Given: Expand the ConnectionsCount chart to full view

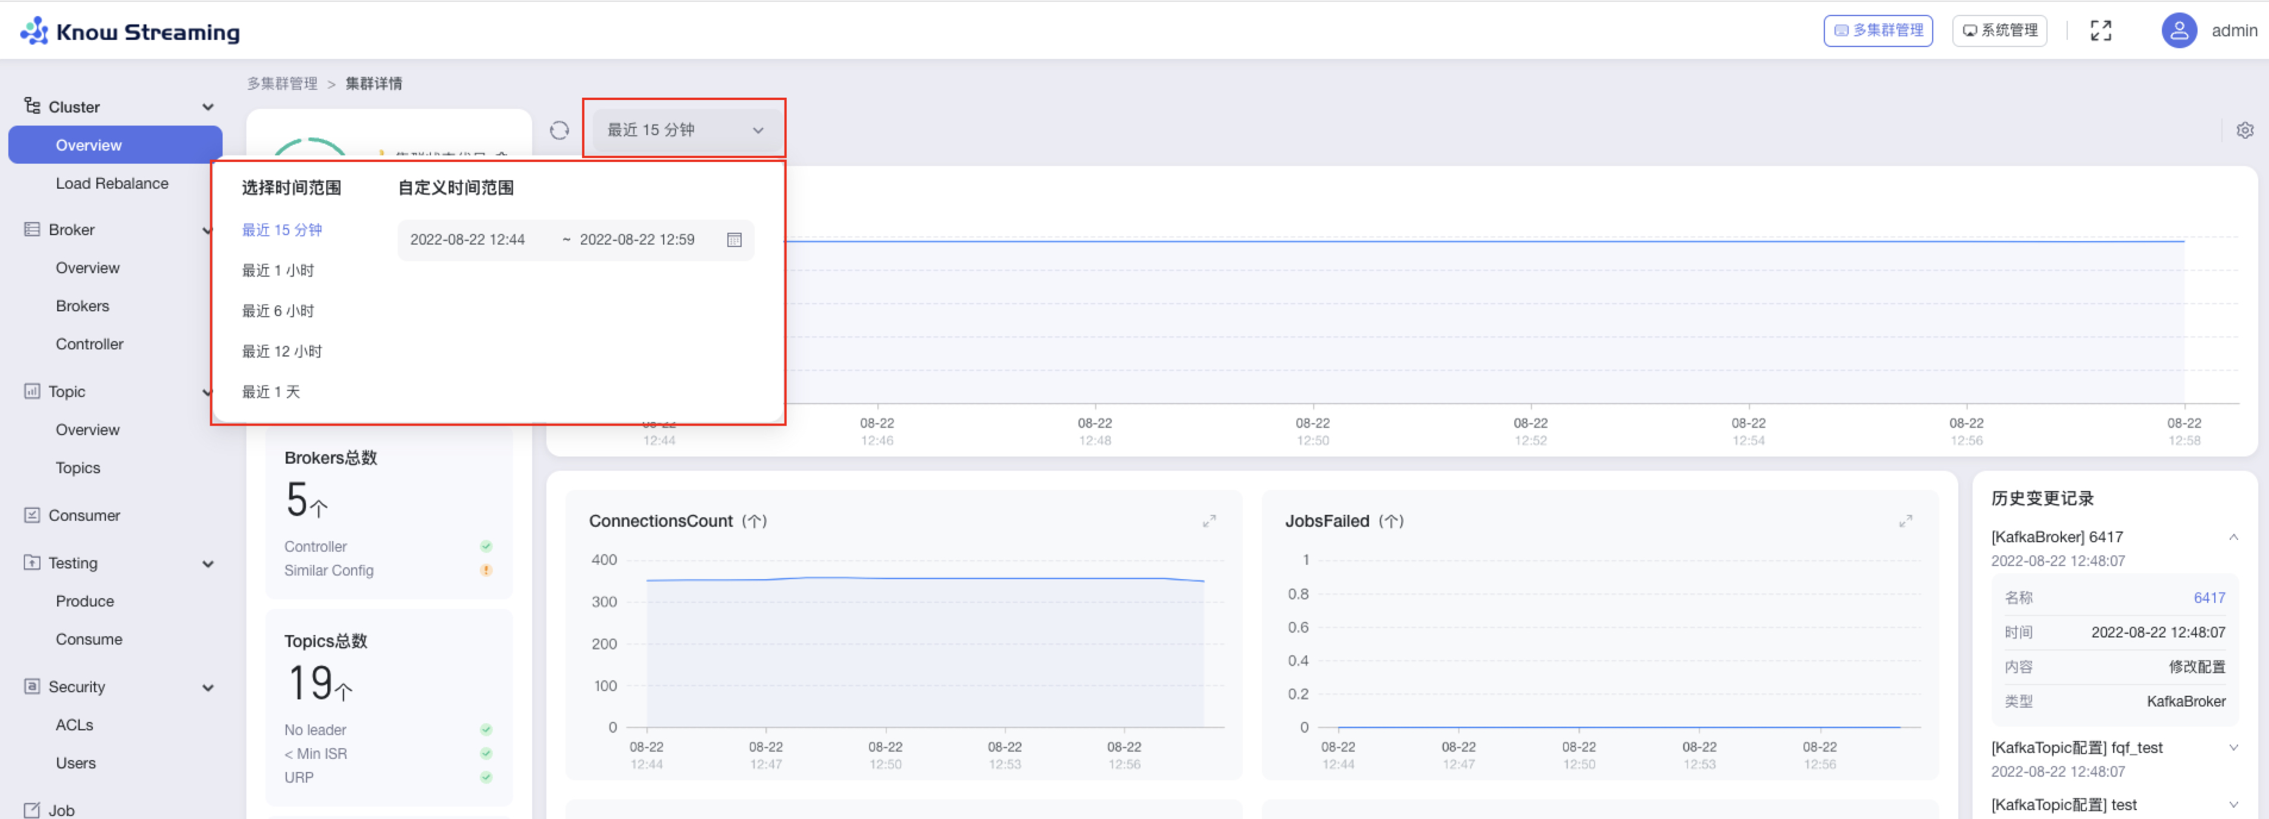Looking at the screenshot, I should click(1209, 521).
